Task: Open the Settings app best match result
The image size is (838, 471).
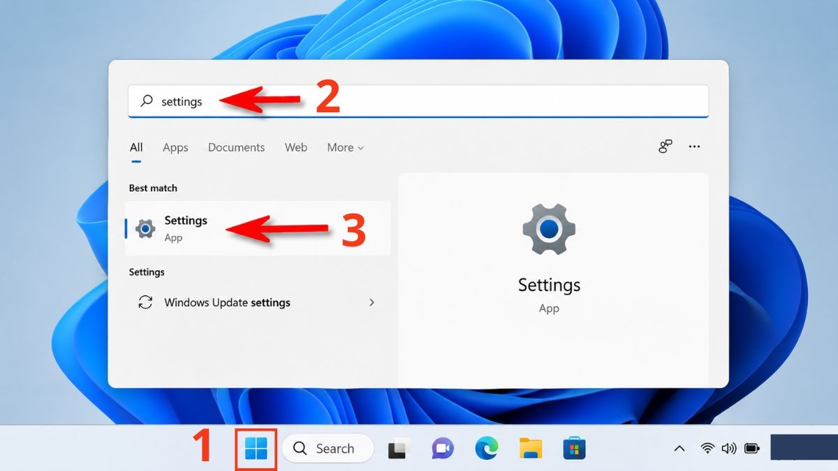Action: point(257,228)
